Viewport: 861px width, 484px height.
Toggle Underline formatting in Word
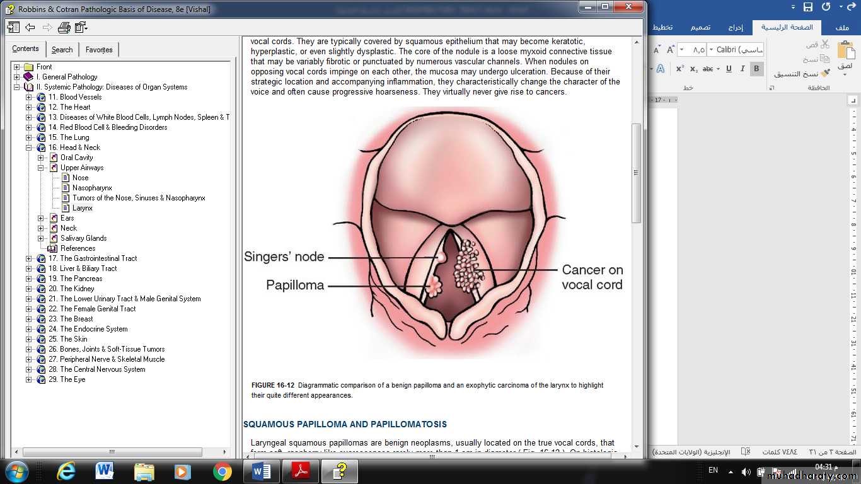pos(729,69)
